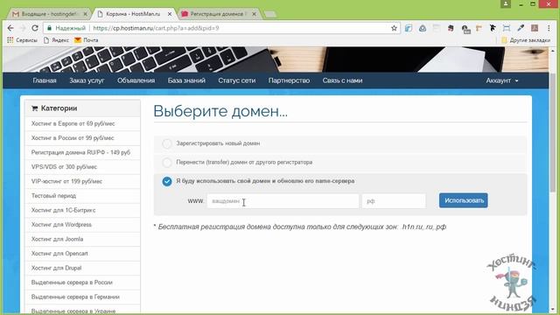The width and height of the screenshot is (560, 315).
Task: Open category Хостинг для Wordpress
Action: click(82, 225)
